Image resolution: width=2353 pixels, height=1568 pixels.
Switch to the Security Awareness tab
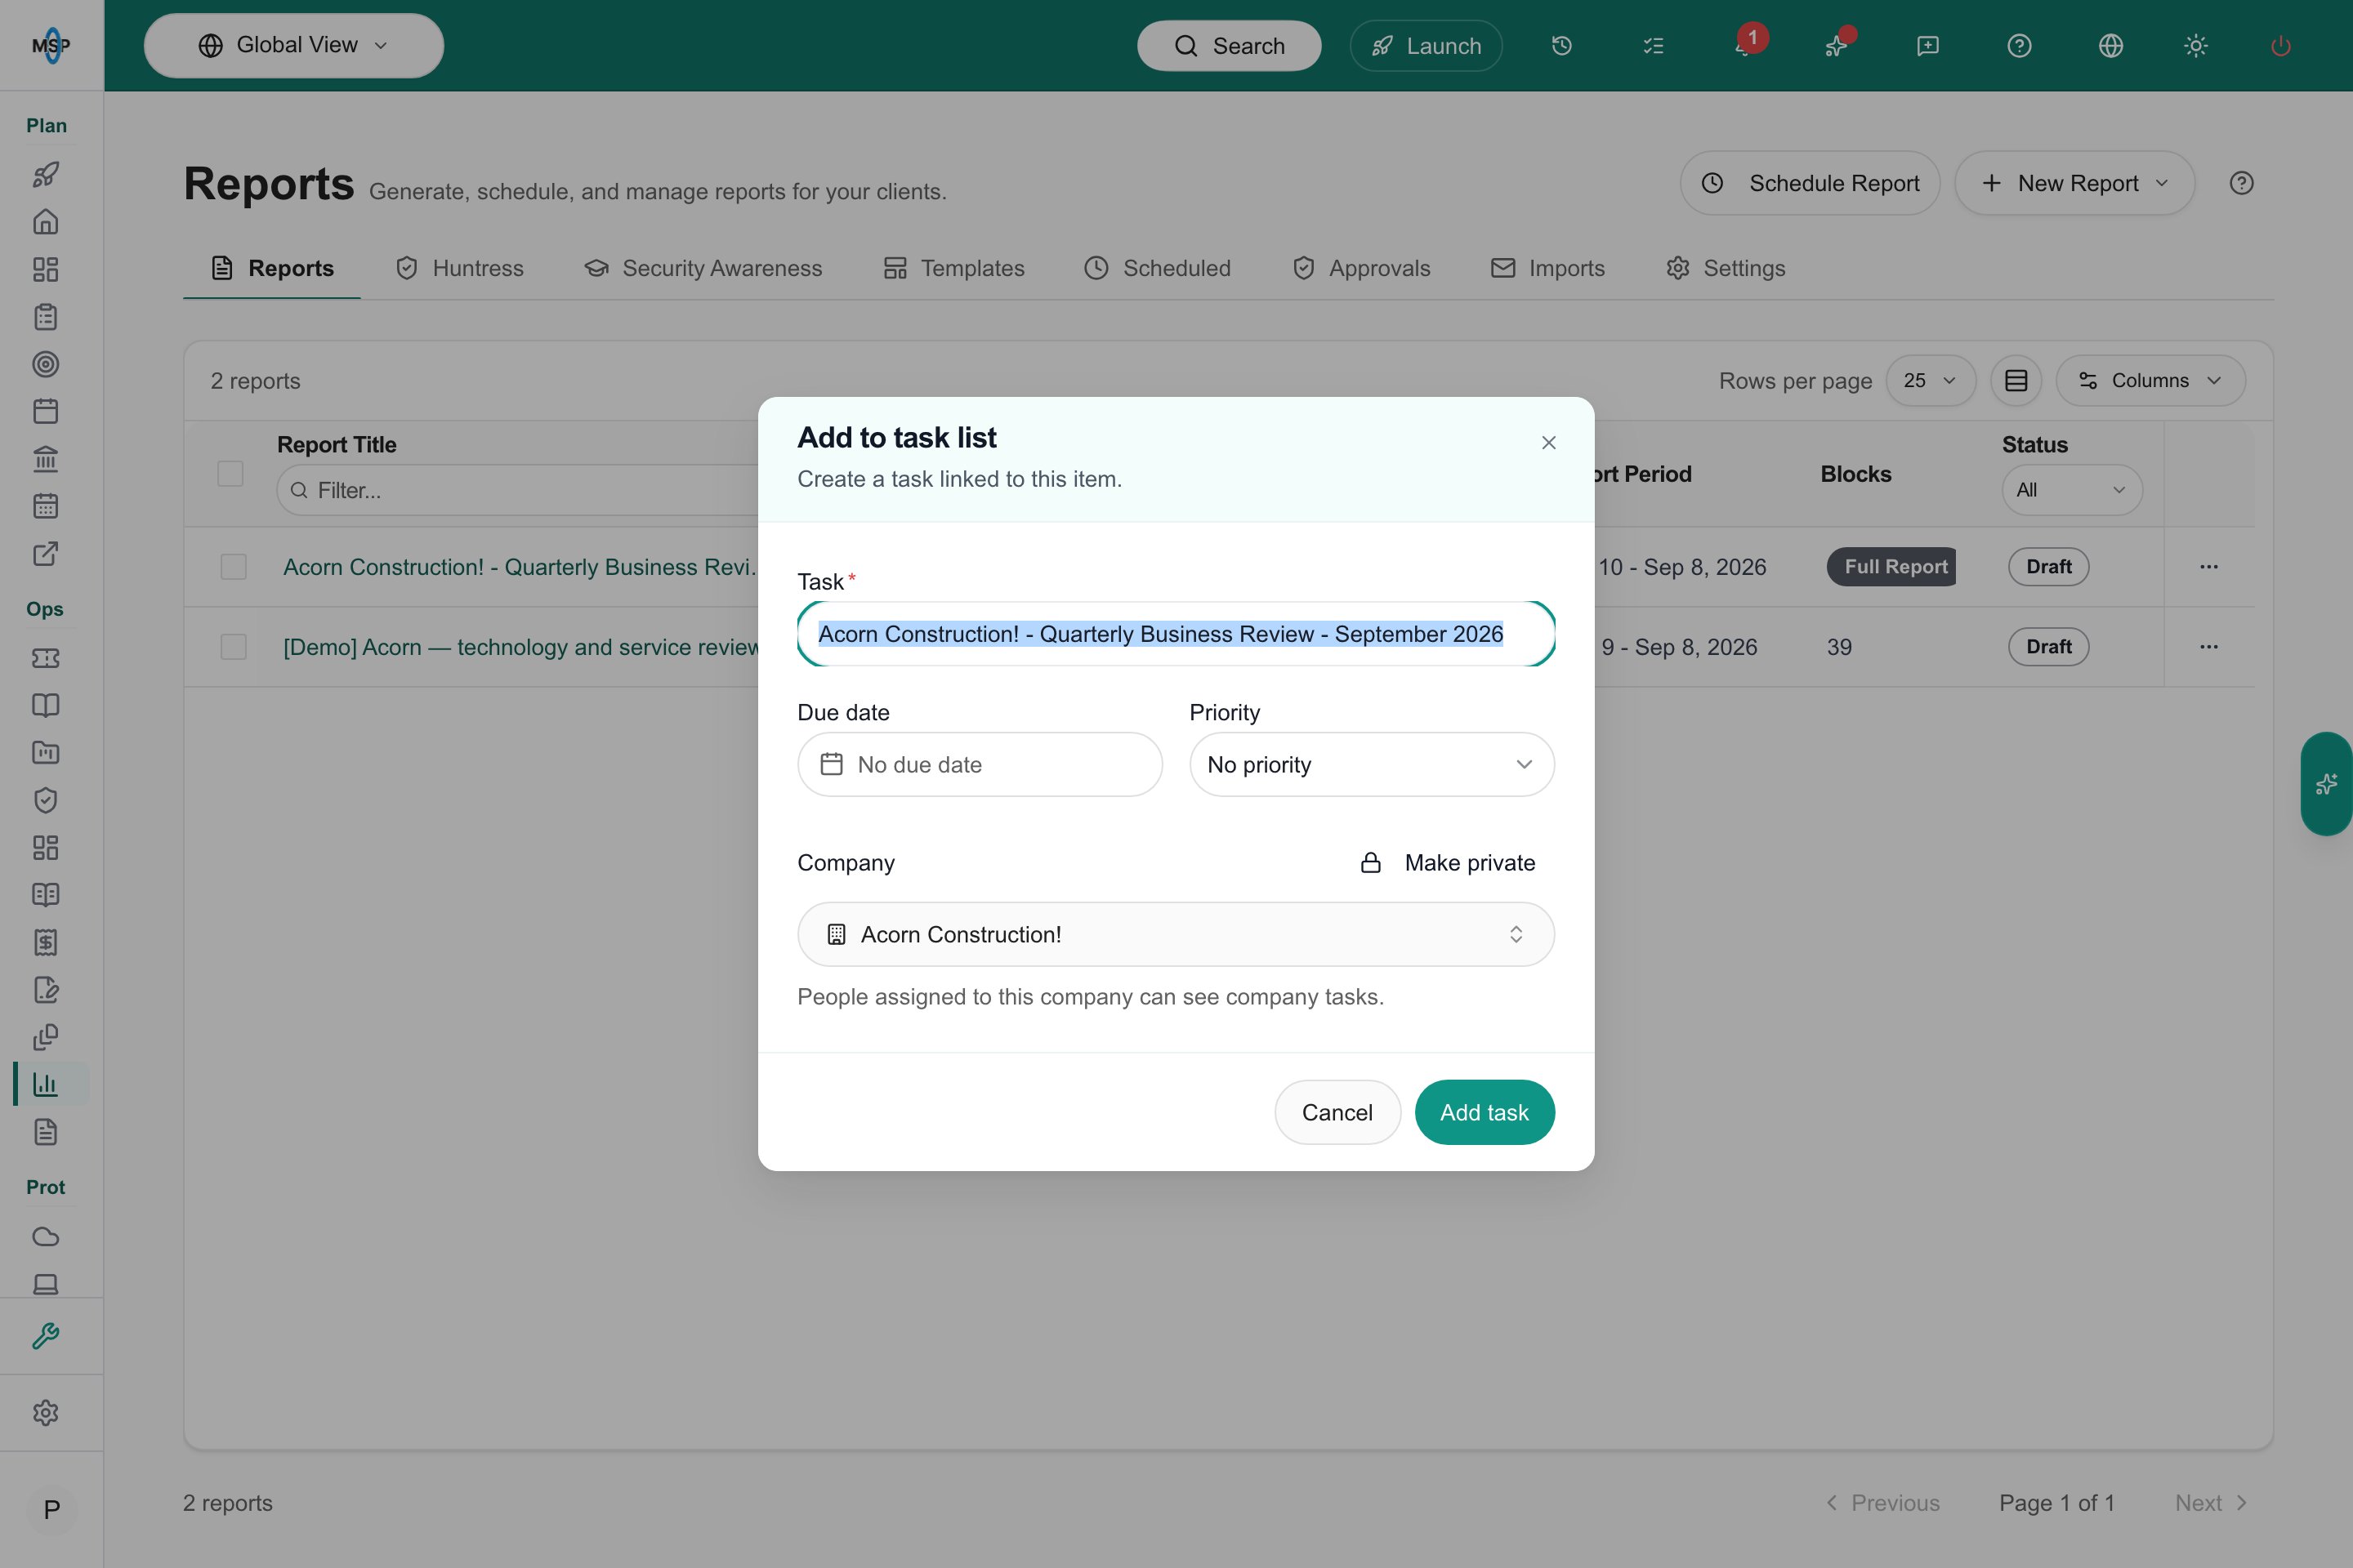[703, 268]
